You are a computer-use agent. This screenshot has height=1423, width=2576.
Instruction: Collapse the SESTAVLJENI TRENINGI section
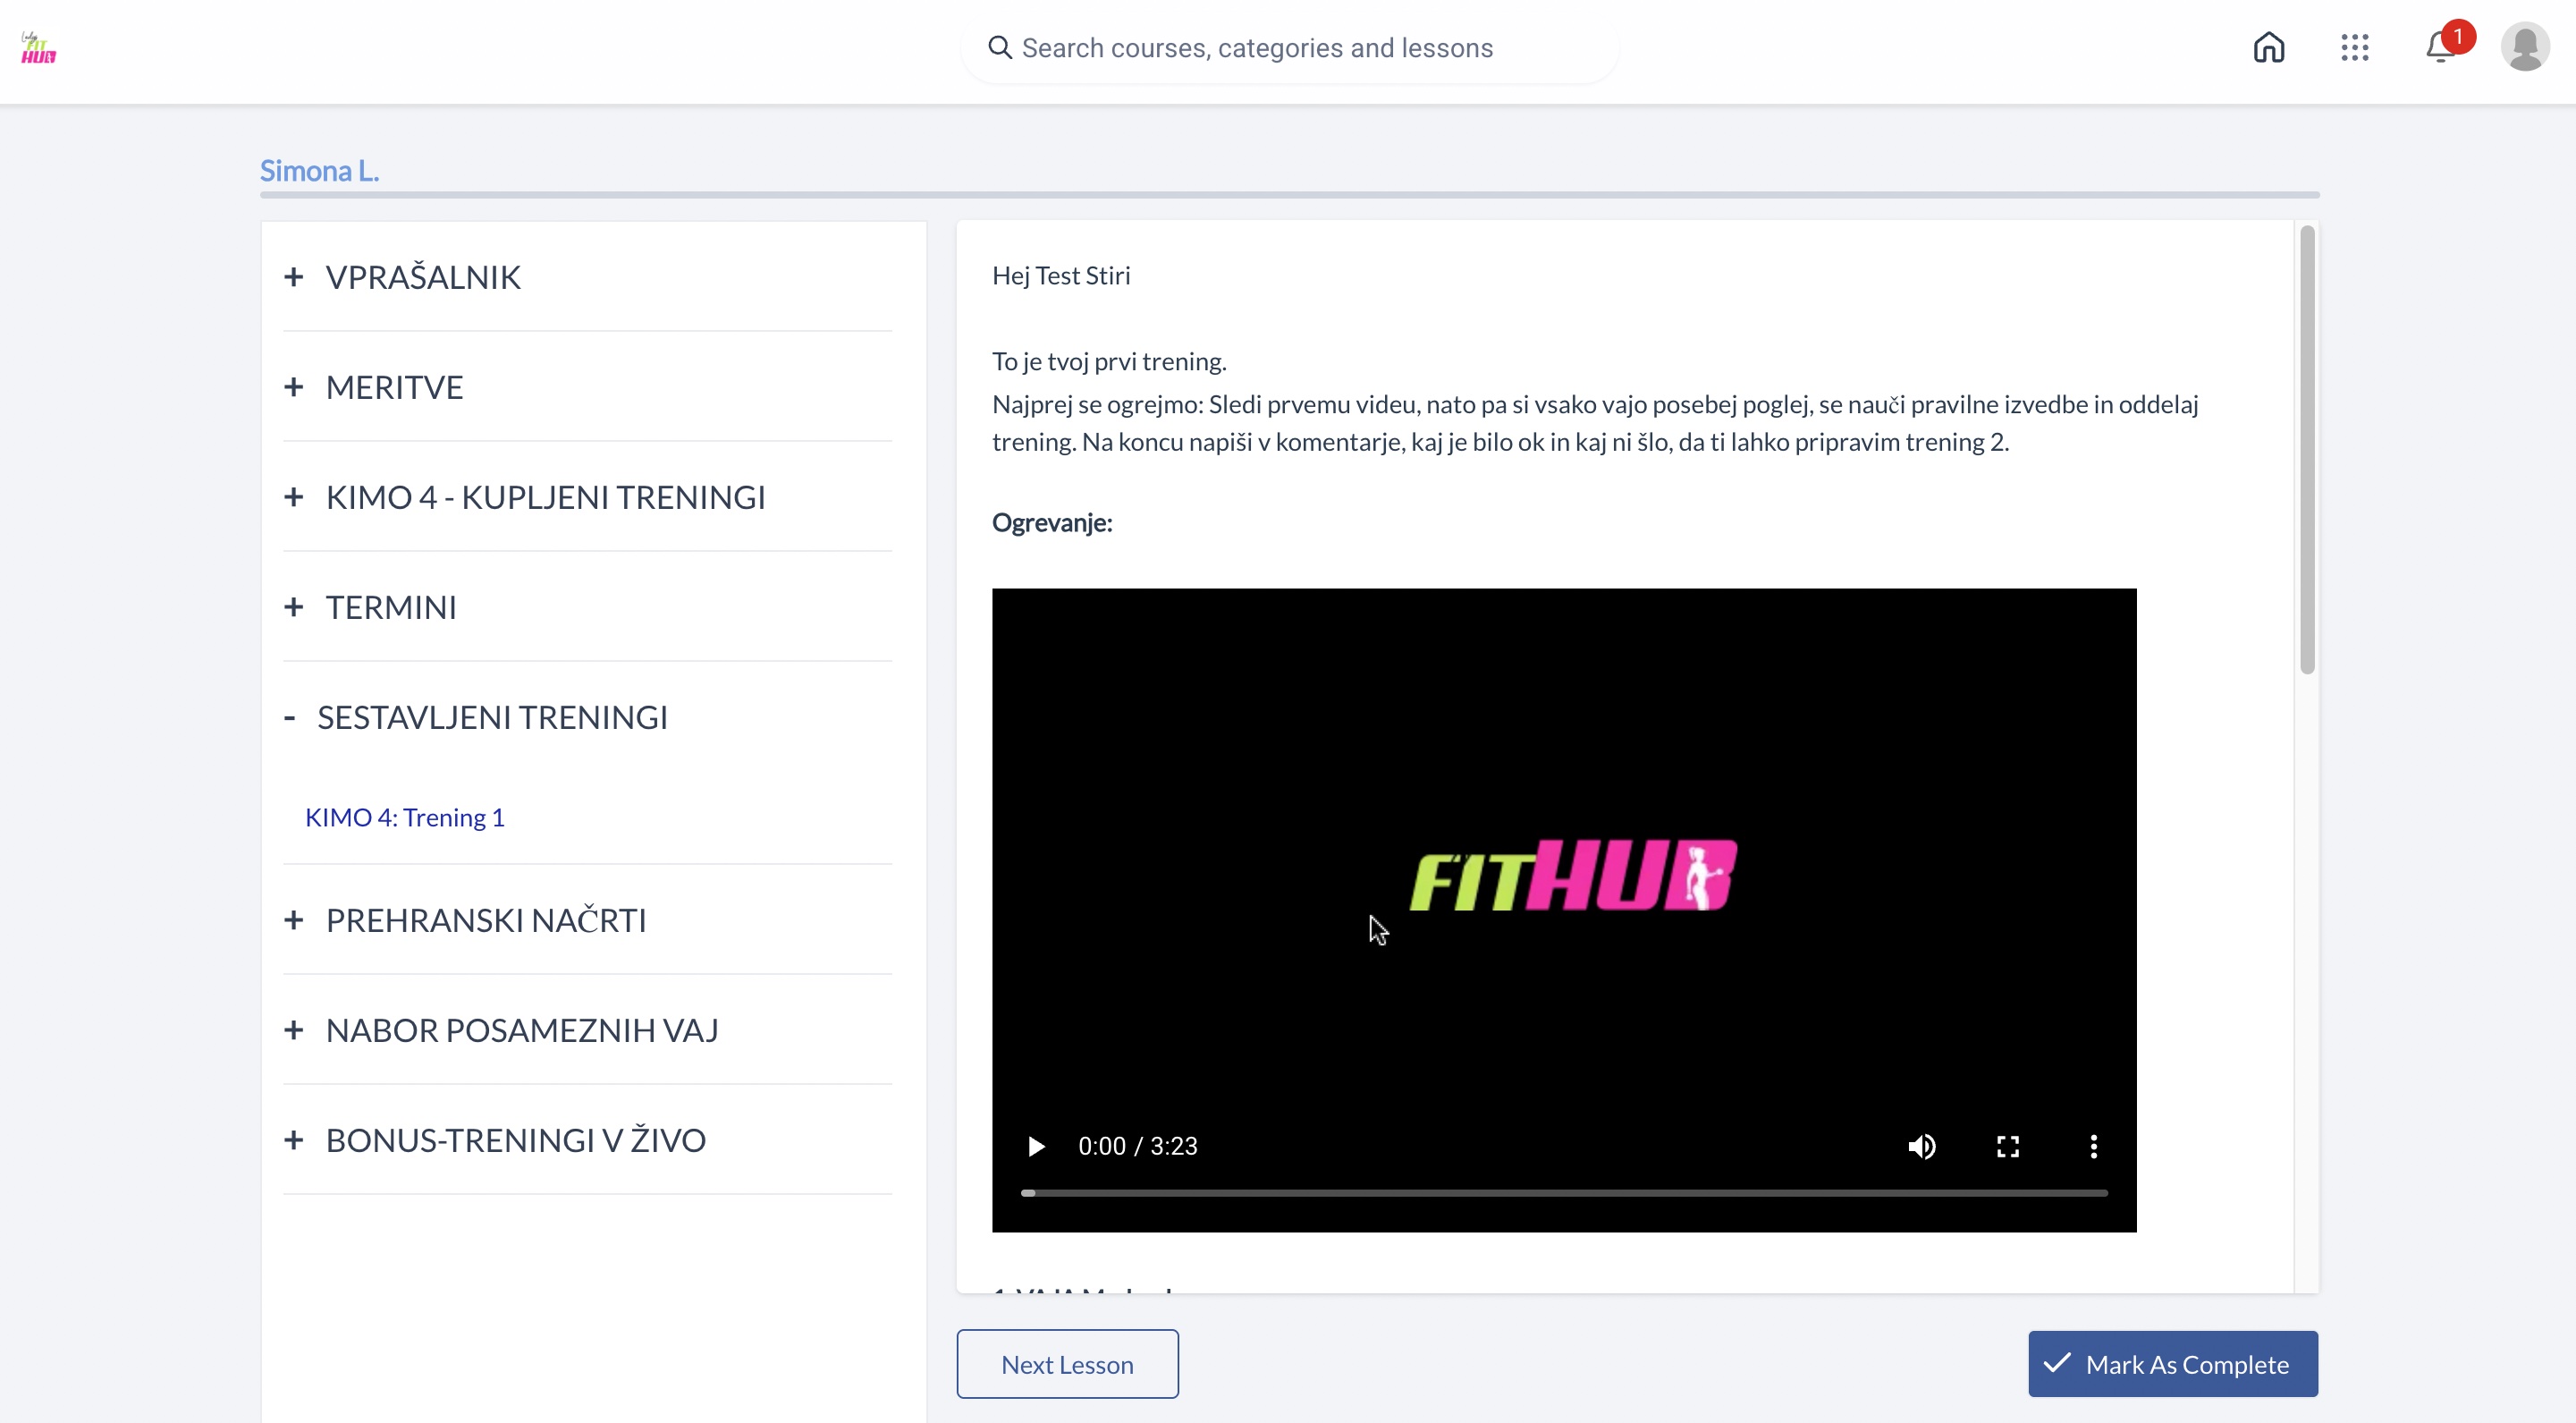(x=587, y=717)
